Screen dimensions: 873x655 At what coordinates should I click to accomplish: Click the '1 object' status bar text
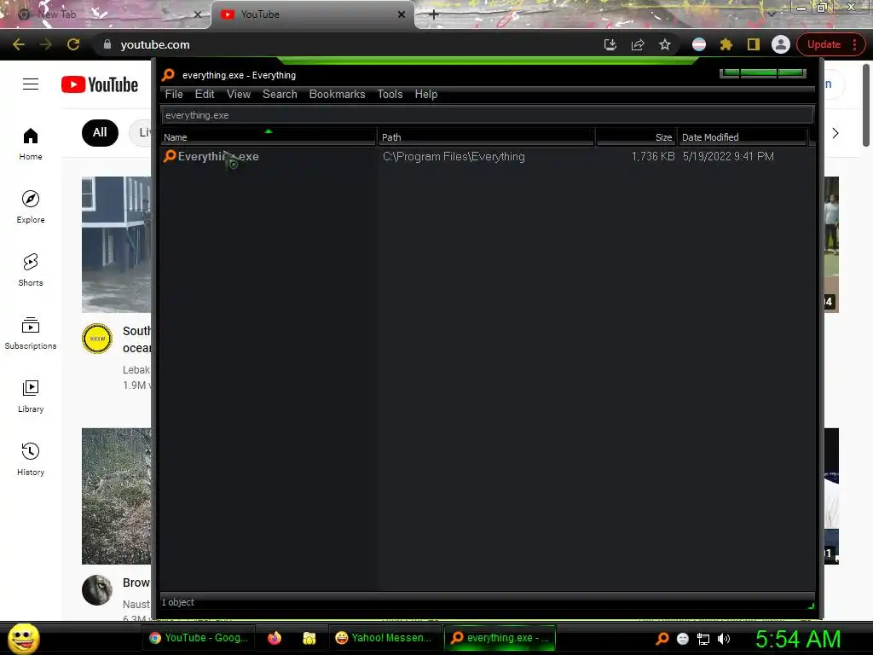[177, 602]
